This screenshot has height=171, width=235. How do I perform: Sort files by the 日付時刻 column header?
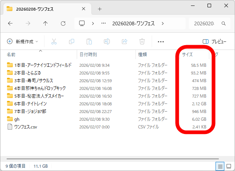[x=88, y=55]
